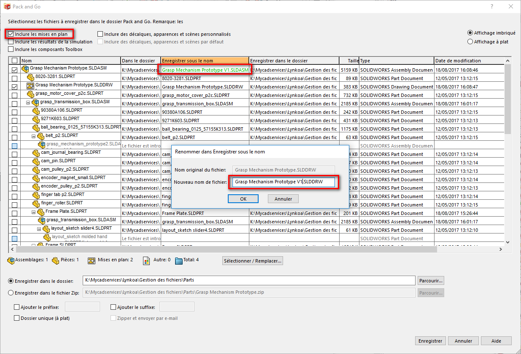The width and height of the screenshot is (521, 354).
Task: Collapse the grasp_transmission_box.SLDASM tree node
Action: [28, 102]
